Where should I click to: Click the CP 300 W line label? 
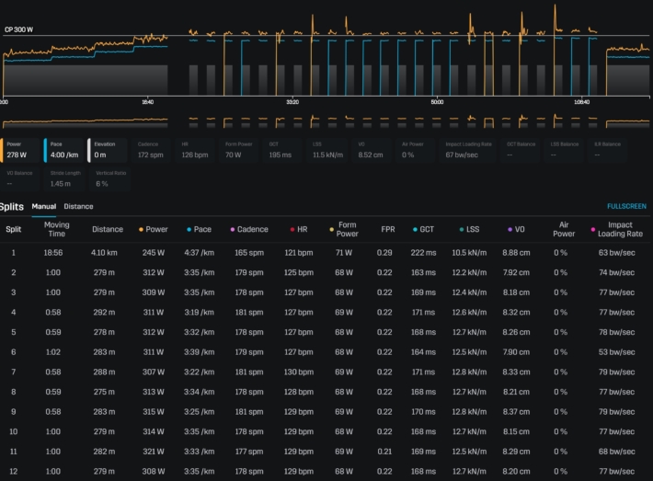[x=18, y=29]
